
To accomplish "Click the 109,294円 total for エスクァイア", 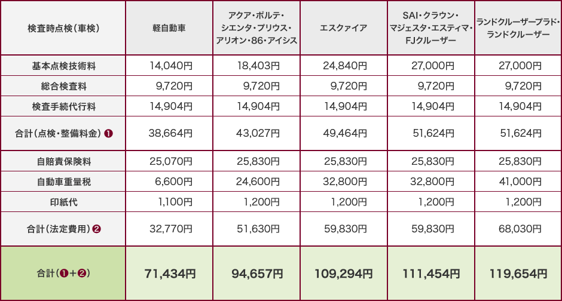I will [344, 274].
